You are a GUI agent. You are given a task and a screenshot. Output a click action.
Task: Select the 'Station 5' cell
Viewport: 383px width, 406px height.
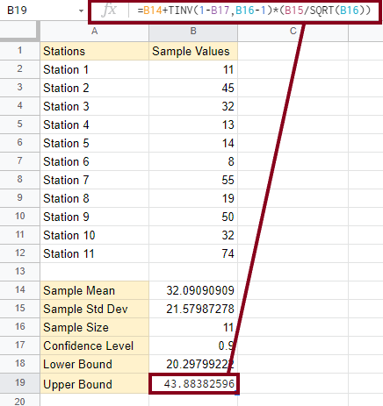(x=94, y=143)
